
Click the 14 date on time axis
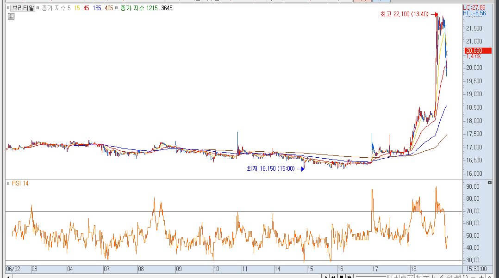[278, 269]
